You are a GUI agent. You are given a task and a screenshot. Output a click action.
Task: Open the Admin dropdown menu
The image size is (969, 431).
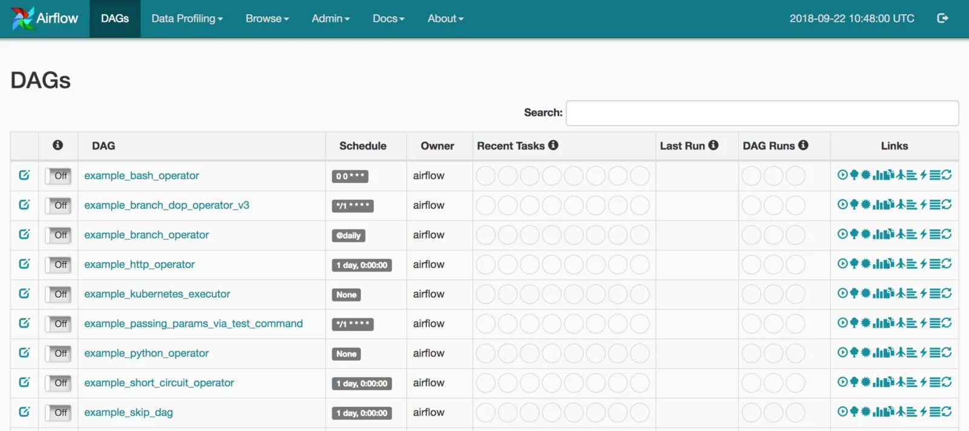[x=331, y=19]
